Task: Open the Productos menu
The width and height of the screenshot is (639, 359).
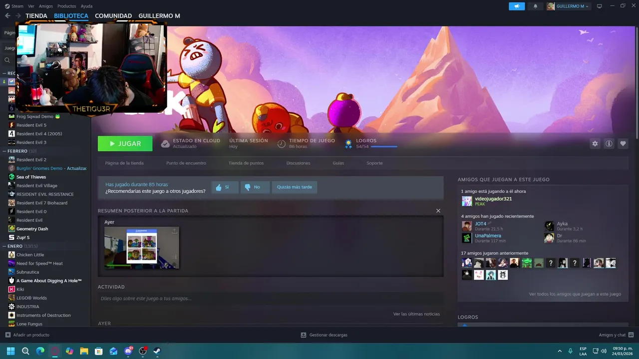Action: click(x=67, y=6)
